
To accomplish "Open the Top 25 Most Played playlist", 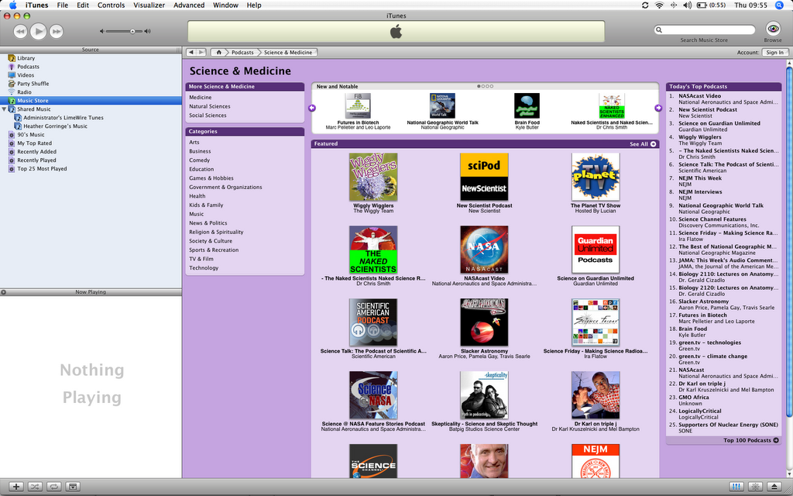I will tap(42, 168).
